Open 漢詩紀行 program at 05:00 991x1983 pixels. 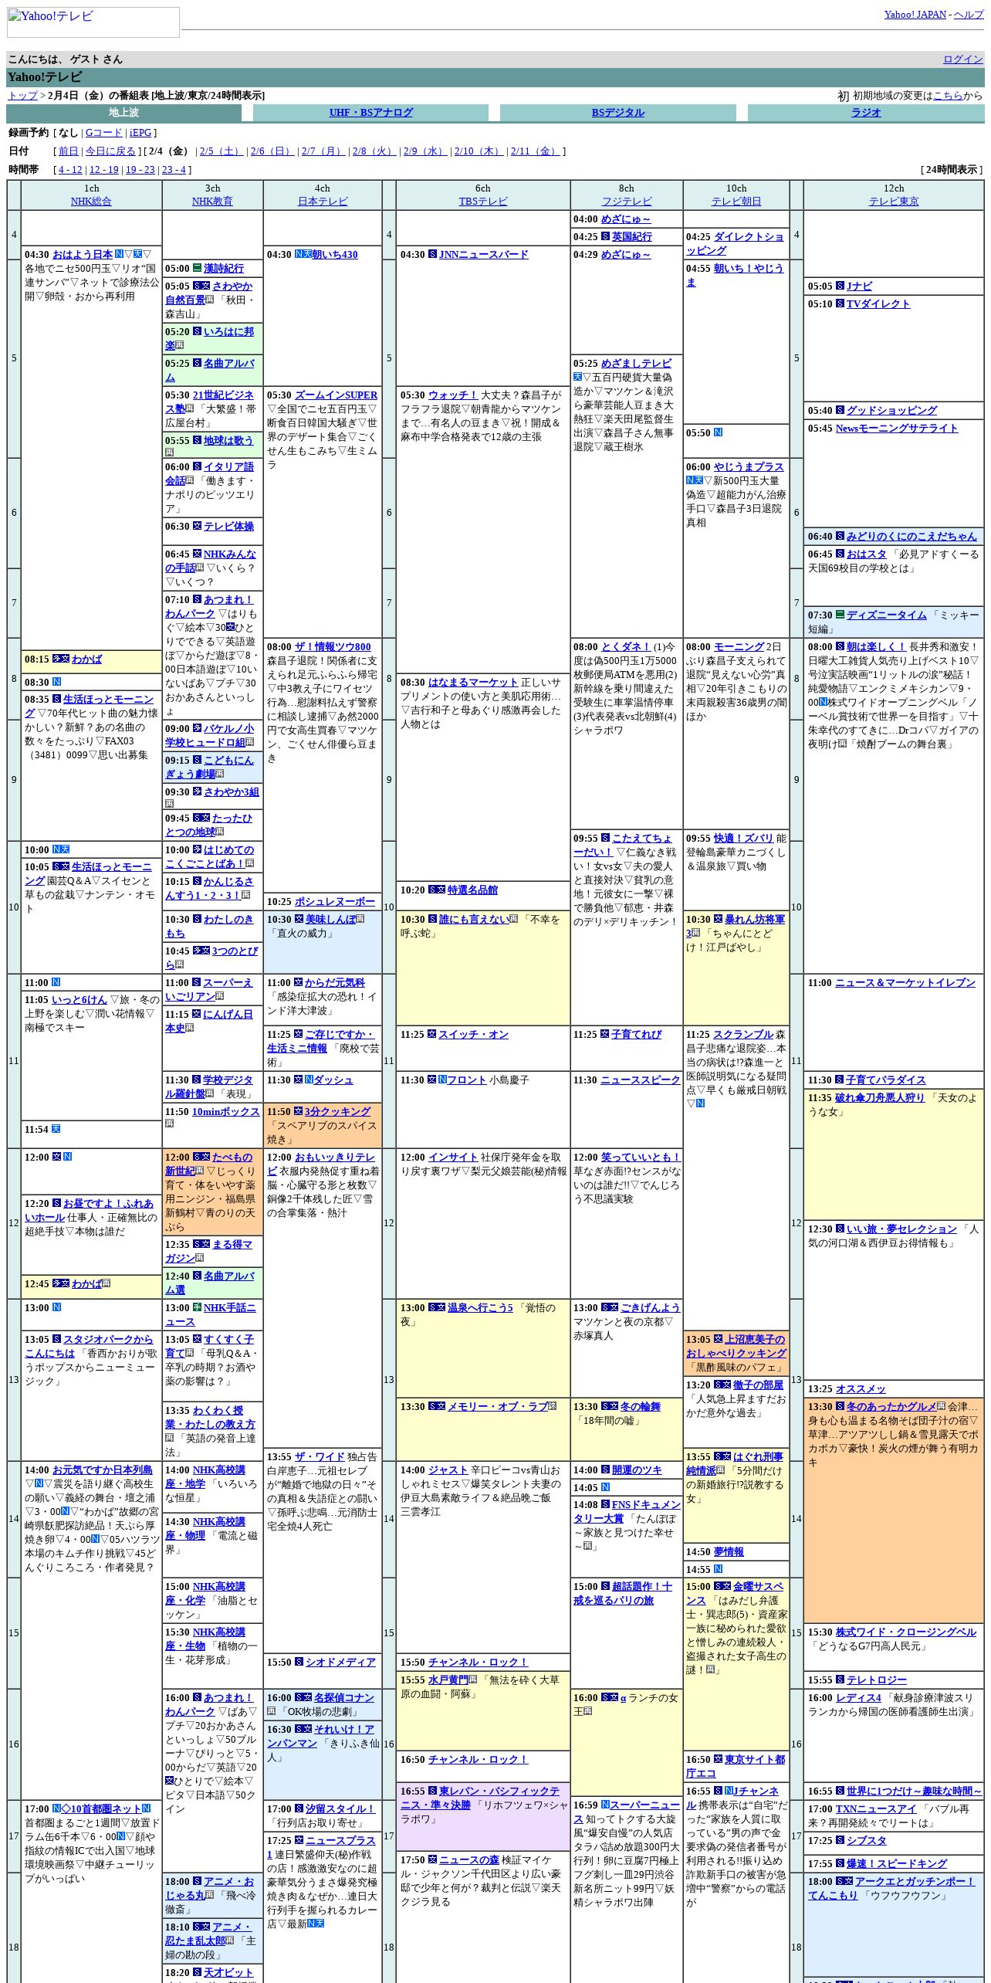(x=224, y=269)
